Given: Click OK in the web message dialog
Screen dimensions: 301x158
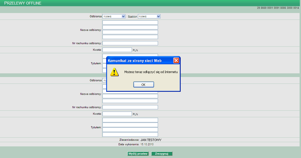Looking at the screenshot, I should pos(144,84).
